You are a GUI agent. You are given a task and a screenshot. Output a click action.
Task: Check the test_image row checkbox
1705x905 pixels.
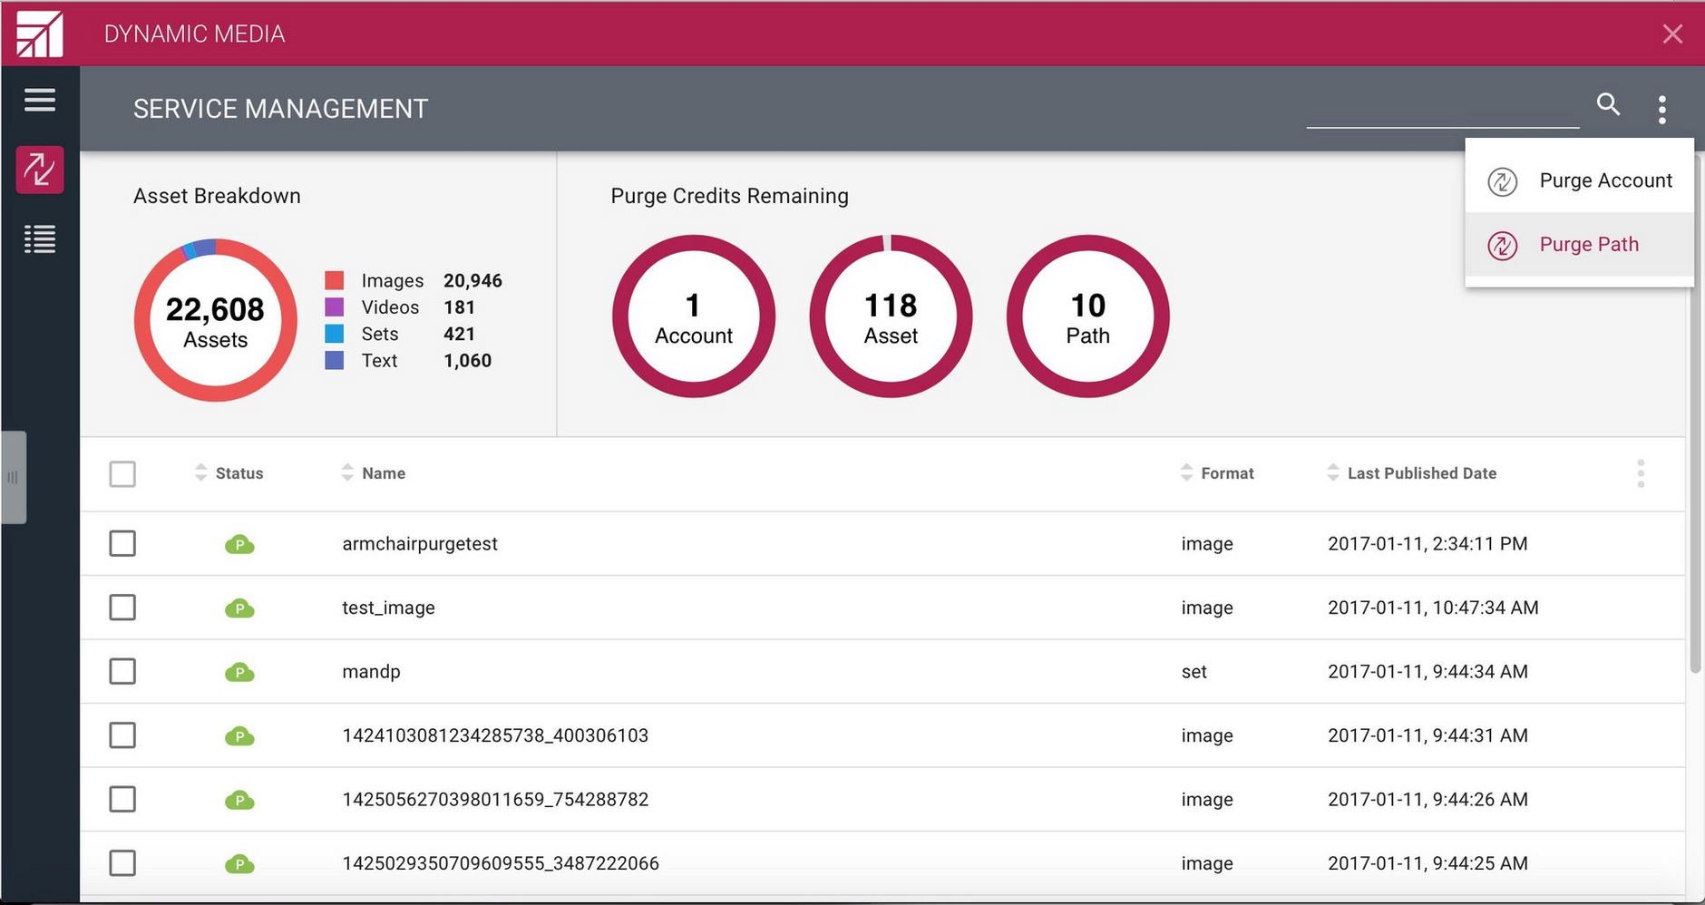tap(122, 607)
